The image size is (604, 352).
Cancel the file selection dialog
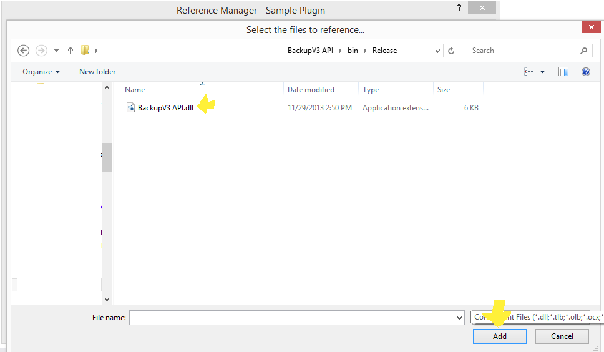pyautogui.click(x=562, y=336)
